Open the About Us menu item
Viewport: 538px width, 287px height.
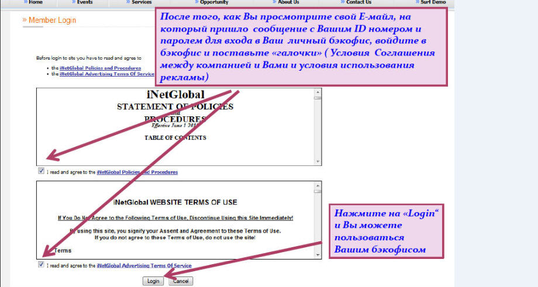(x=288, y=2)
